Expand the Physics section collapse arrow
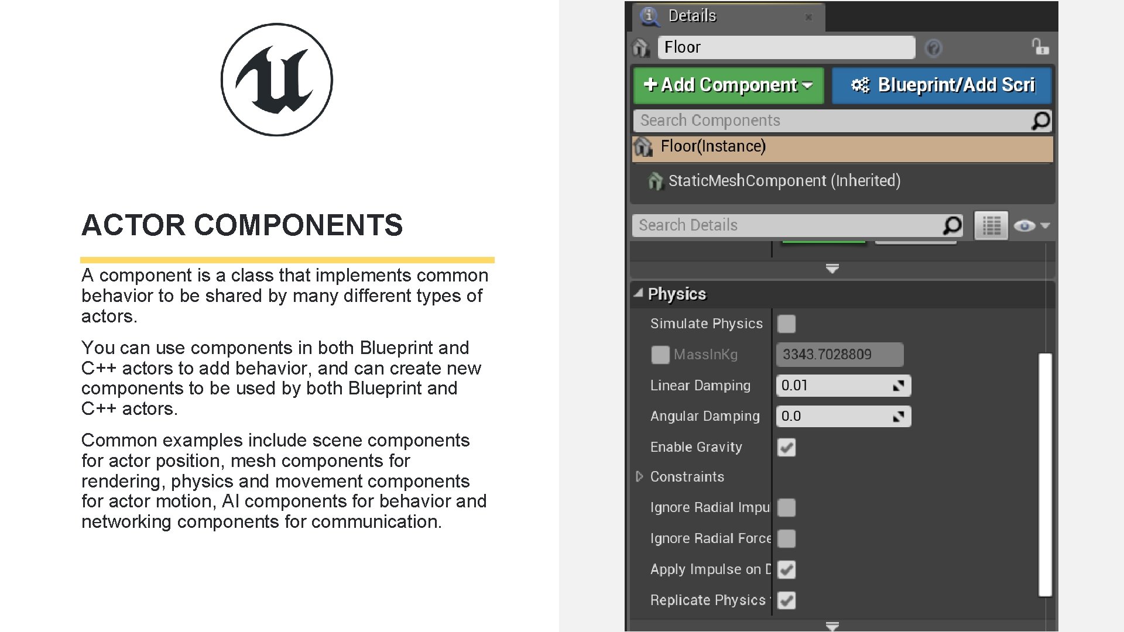 [642, 293]
